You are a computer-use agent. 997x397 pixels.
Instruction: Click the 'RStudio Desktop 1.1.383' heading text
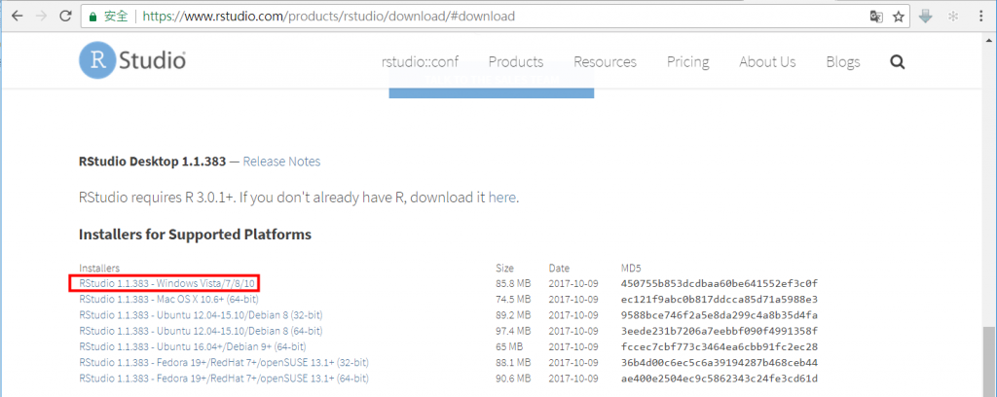[152, 162]
